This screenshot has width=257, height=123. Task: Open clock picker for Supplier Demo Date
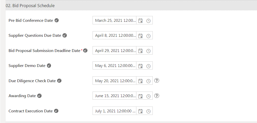coord(148,66)
